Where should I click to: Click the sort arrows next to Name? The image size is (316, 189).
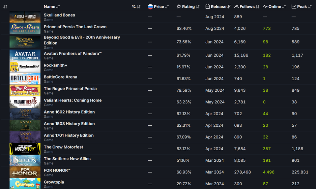click(x=58, y=7)
